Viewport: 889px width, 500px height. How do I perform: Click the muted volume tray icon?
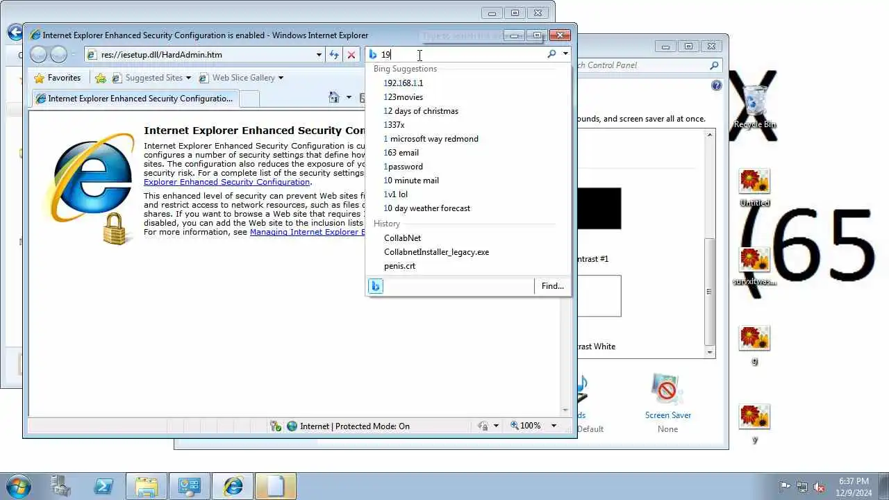tap(819, 487)
